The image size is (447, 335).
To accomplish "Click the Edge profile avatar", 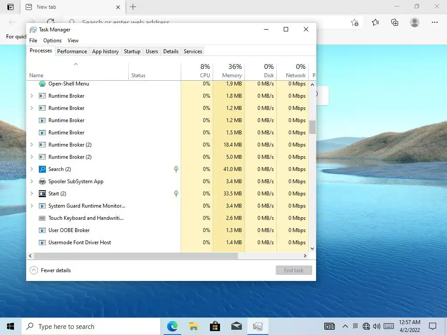I will pos(415,22).
